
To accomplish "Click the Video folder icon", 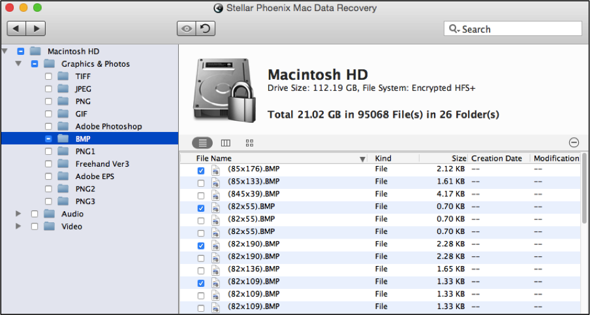I will pyautogui.click(x=50, y=227).
